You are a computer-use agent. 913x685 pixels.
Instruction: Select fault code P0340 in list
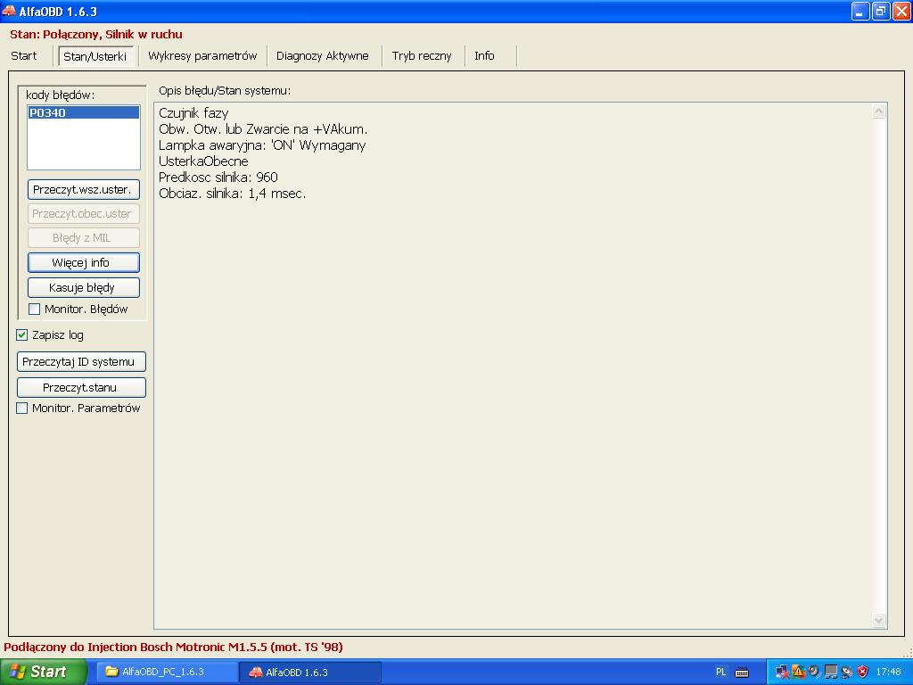pyautogui.click(x=84, y=113)
